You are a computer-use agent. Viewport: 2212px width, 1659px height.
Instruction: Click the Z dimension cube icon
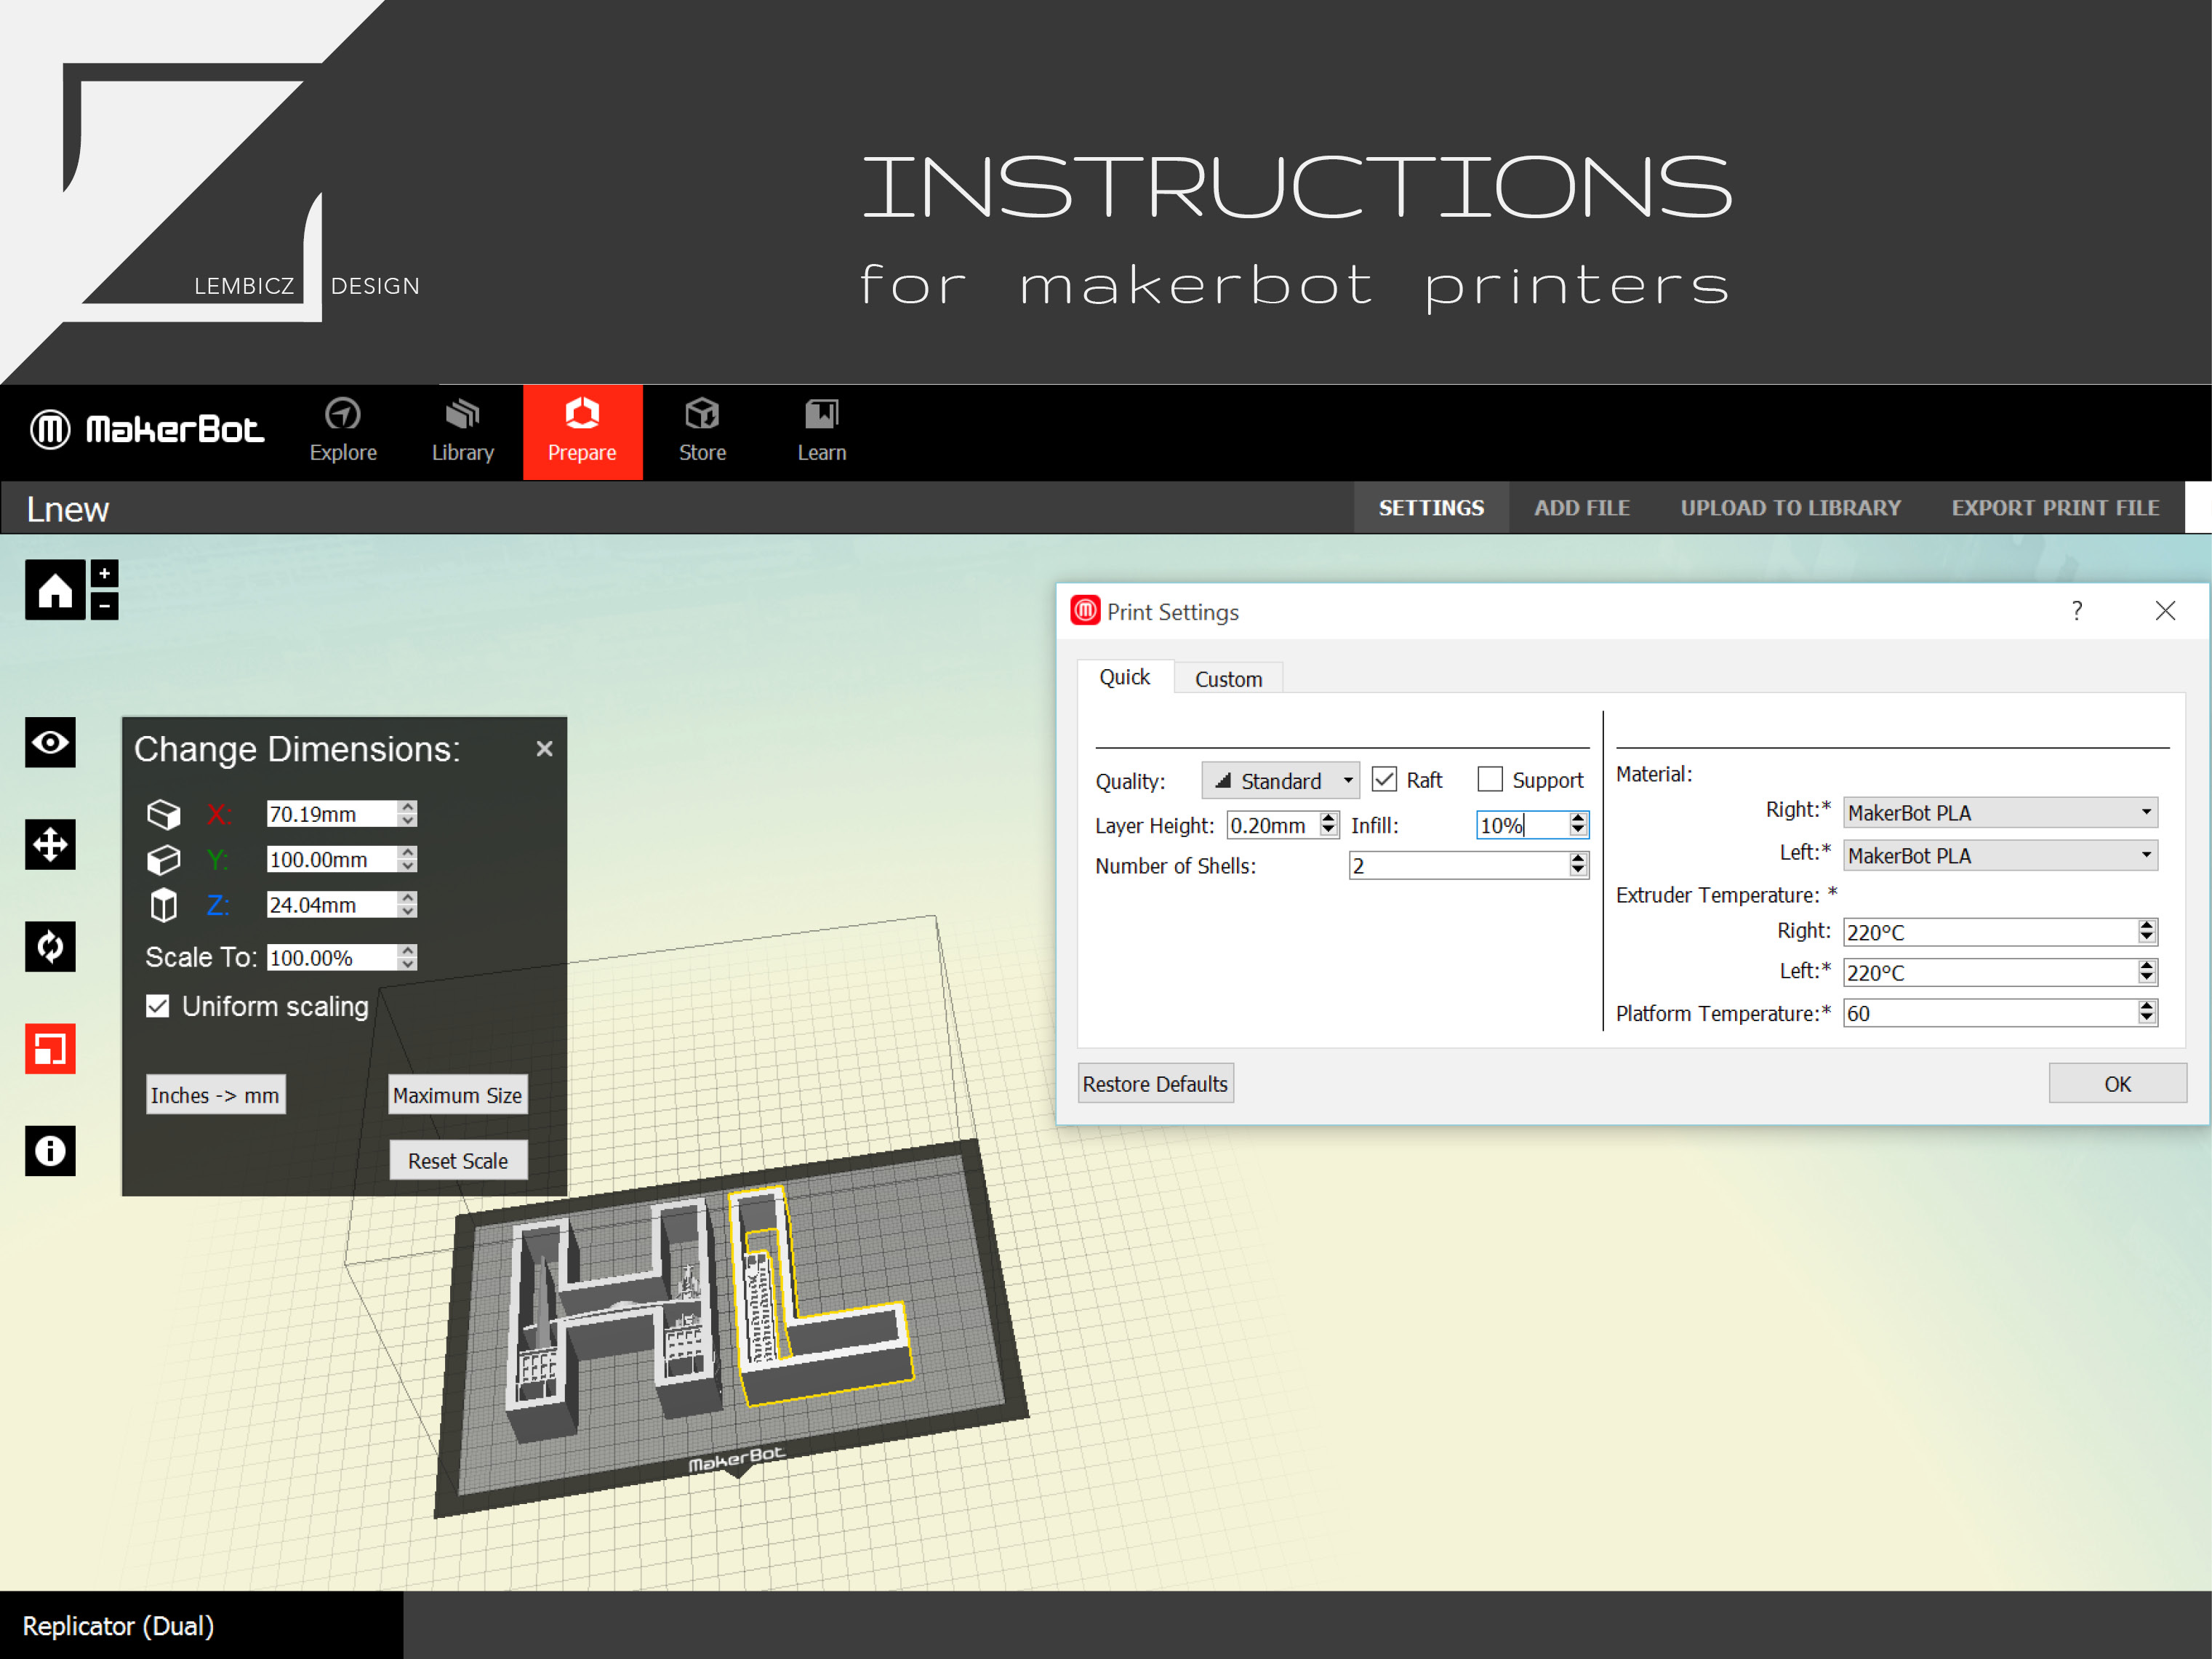(x=164, y=906)
